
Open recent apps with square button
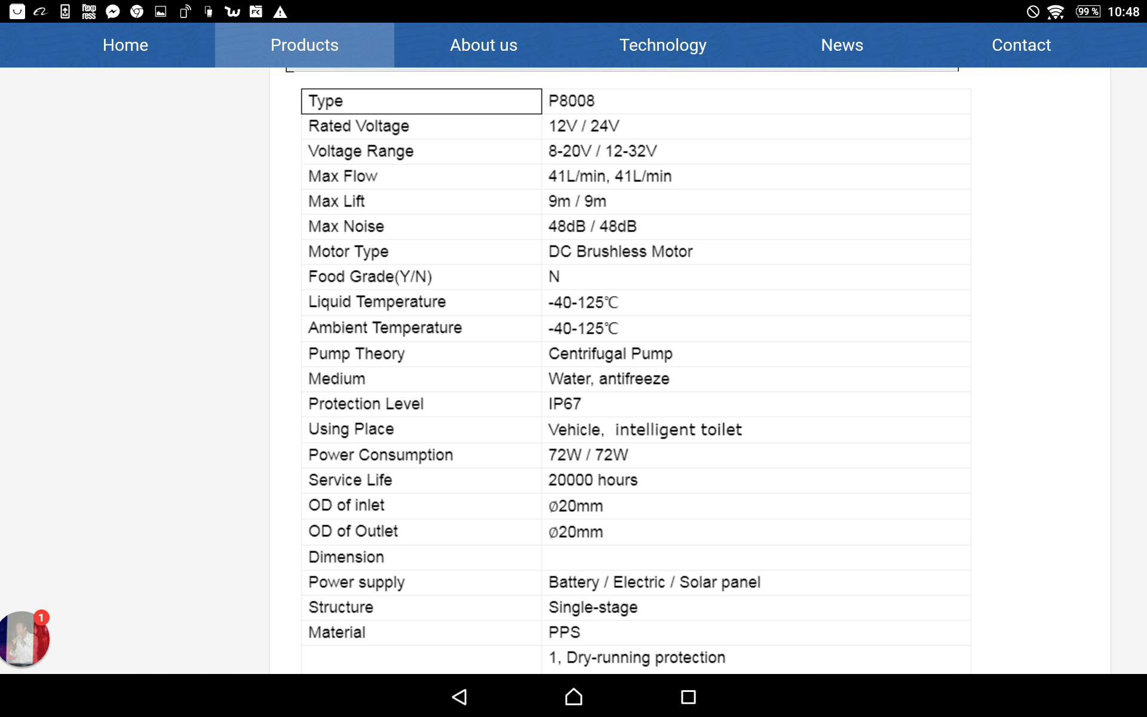pos(688,697)
